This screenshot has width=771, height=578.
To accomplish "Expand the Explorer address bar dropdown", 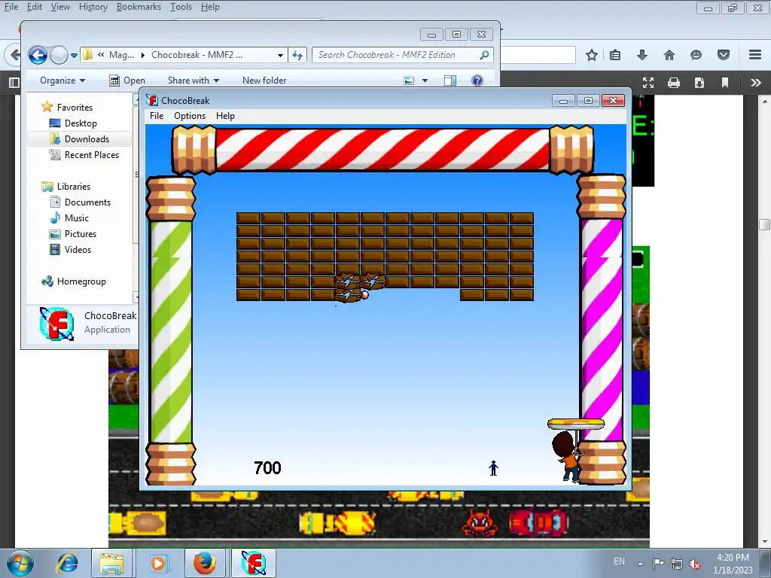I will (x=280, y=56).
